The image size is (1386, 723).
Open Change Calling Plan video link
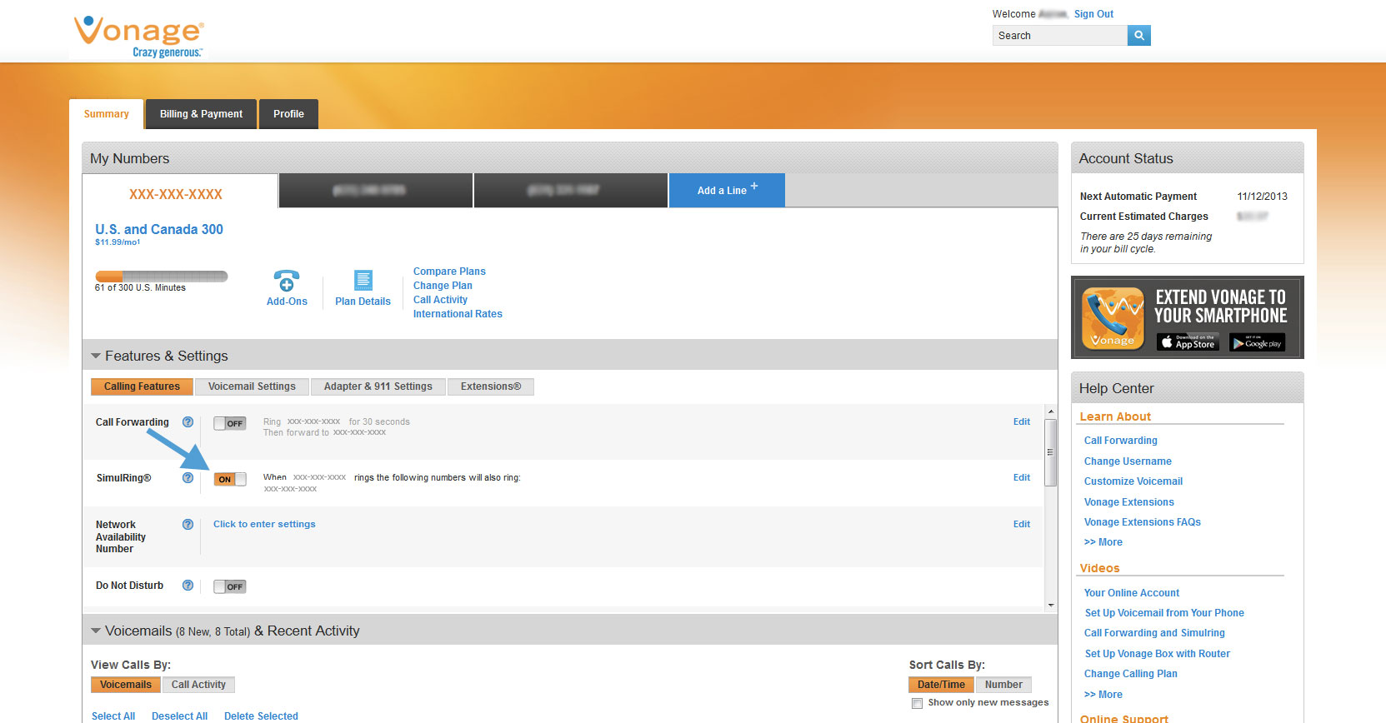tap(1131, 674)
